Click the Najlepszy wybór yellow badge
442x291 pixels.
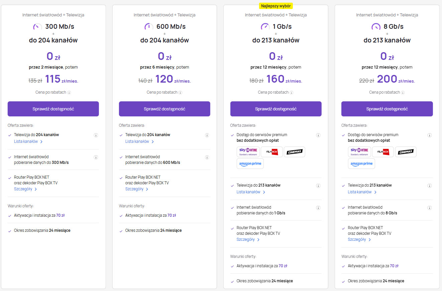click(275, 6)
